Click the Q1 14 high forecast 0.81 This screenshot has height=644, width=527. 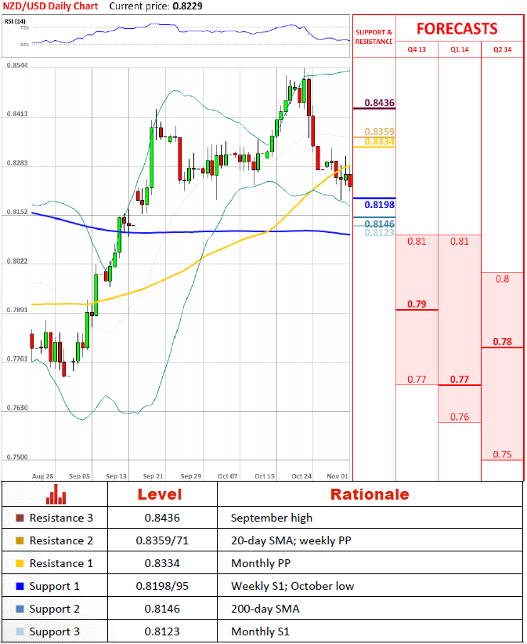click(460, 241)
